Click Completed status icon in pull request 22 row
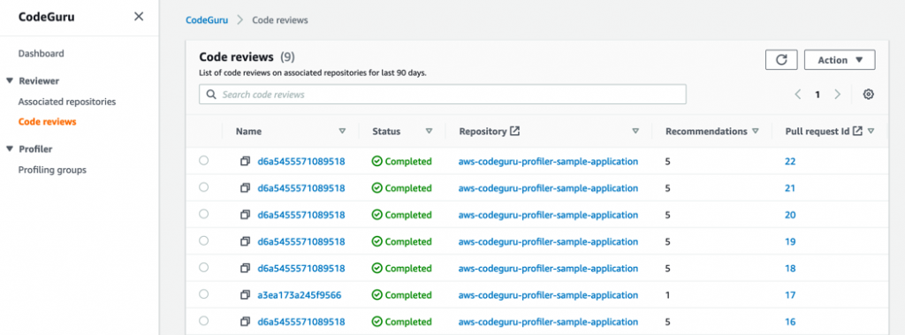The width and height of the screenshot is (905, 335). click(376, 162)
